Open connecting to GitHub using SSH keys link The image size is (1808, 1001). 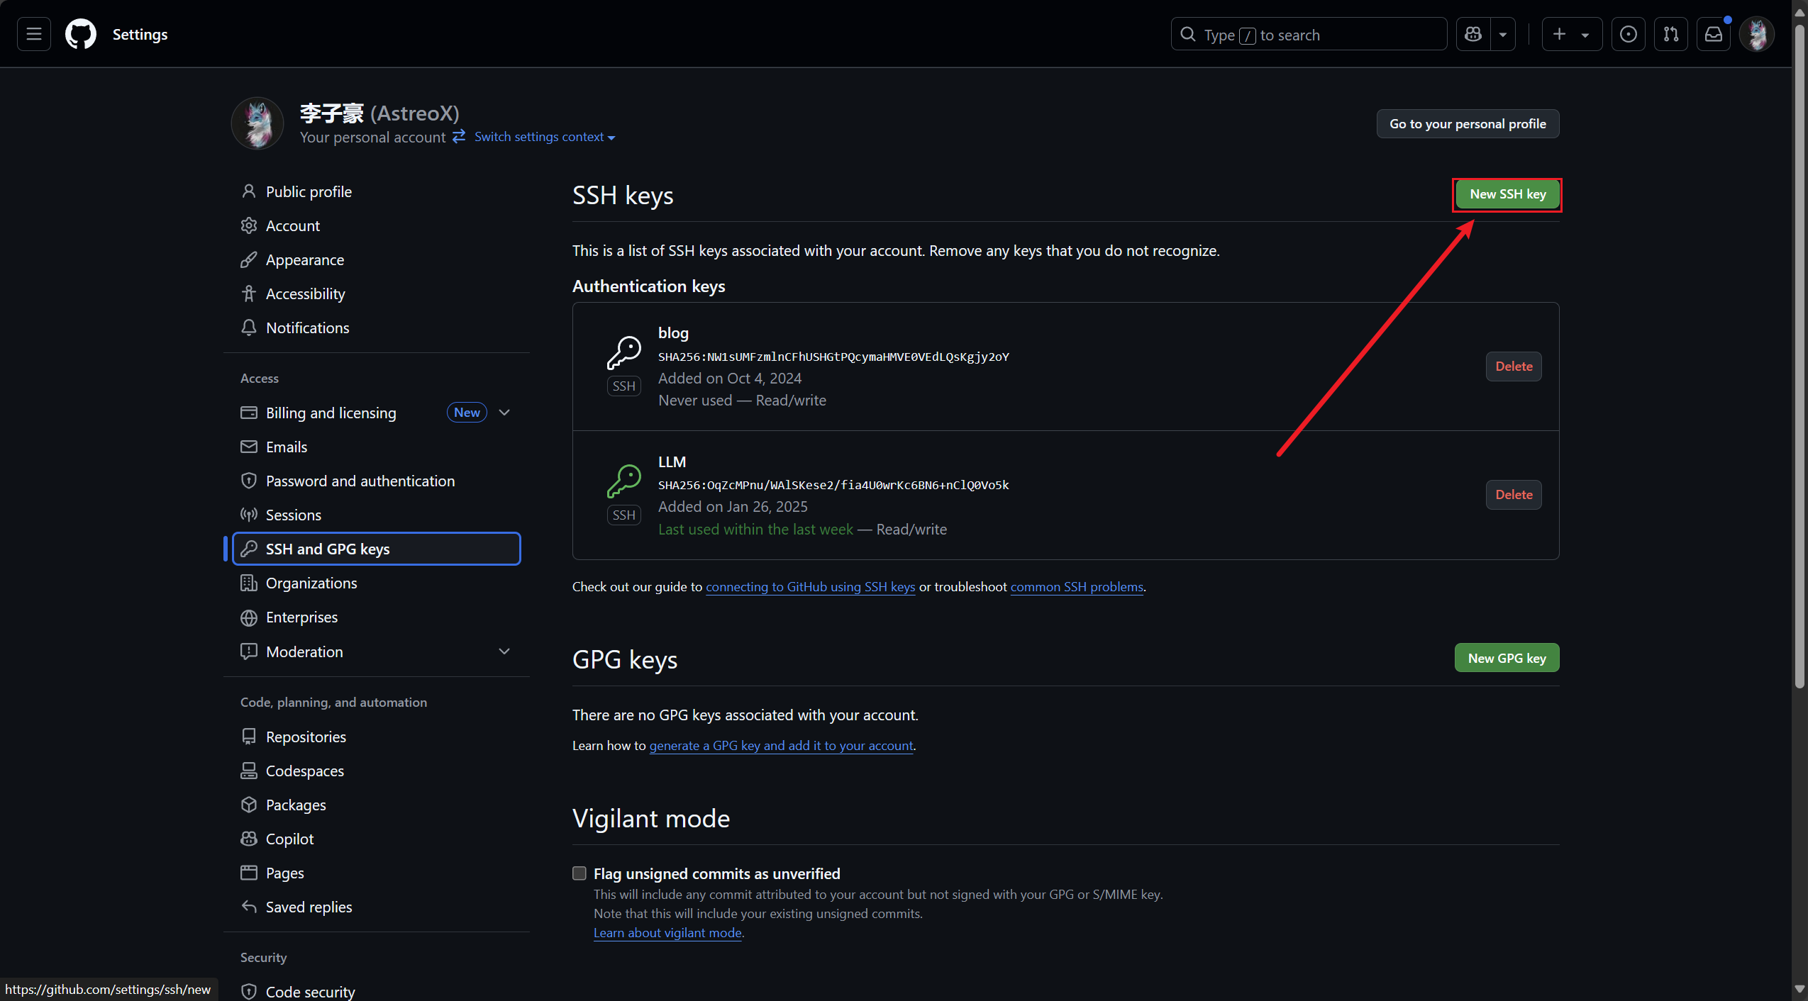coord(810,587)
